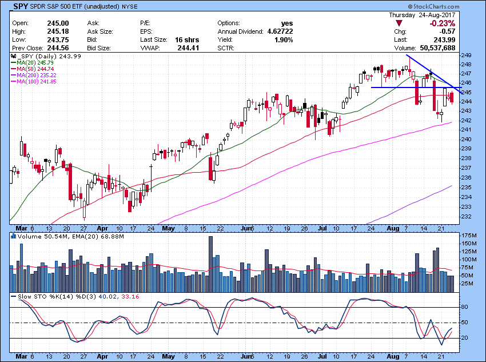Click the 20 level on the stochastic axis
The image size is (486, 362).
[465, 338]
